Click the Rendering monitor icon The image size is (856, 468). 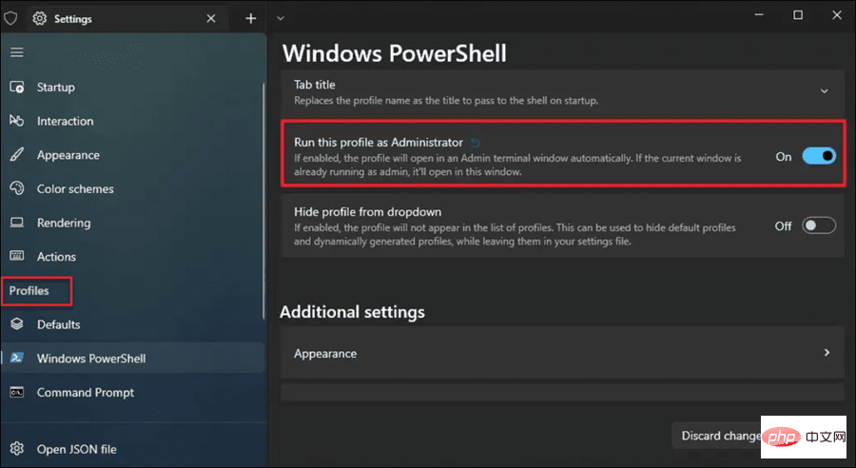click(17, 223)
